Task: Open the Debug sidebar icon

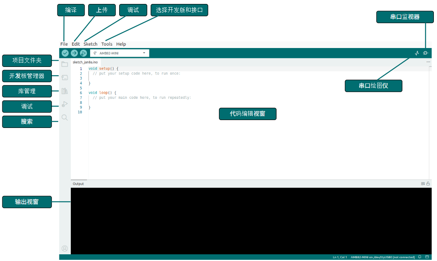Action: (x=65, y=104)
